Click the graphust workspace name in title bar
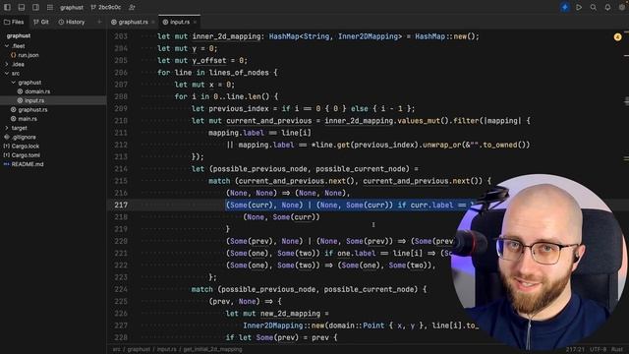Screen dimensions: 629x354 click(x=72, y=7)
